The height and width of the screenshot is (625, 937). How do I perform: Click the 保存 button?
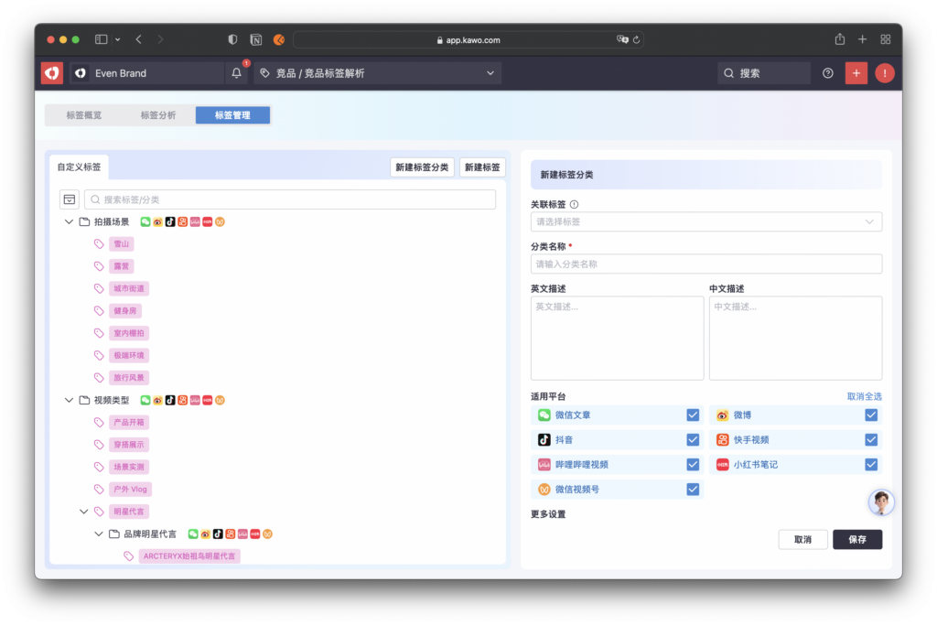click(856, 540)
